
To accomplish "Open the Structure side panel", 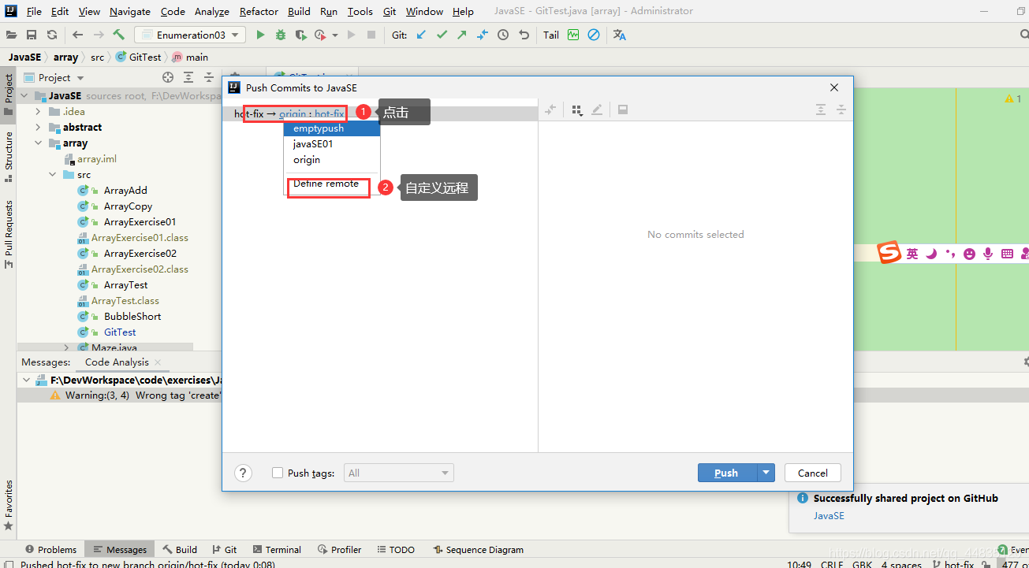I will click(9, 157).
